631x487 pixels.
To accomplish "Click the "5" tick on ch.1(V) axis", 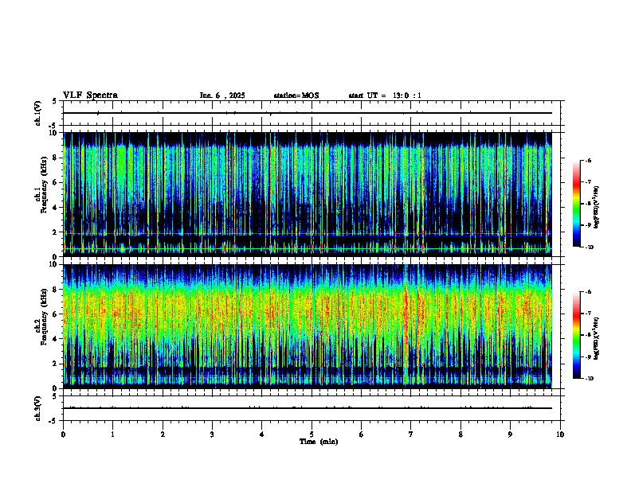I will pos(55,101).
